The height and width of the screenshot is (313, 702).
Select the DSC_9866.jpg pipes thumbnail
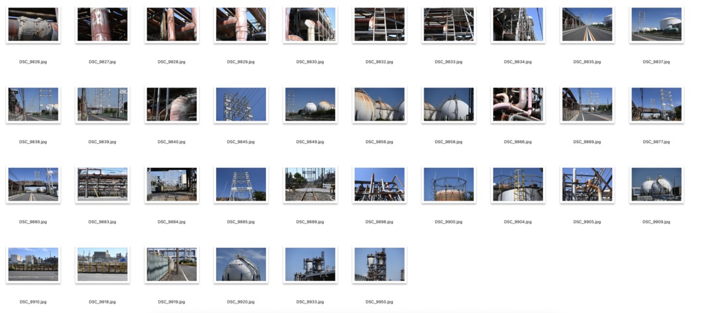[x=518, y=105]
